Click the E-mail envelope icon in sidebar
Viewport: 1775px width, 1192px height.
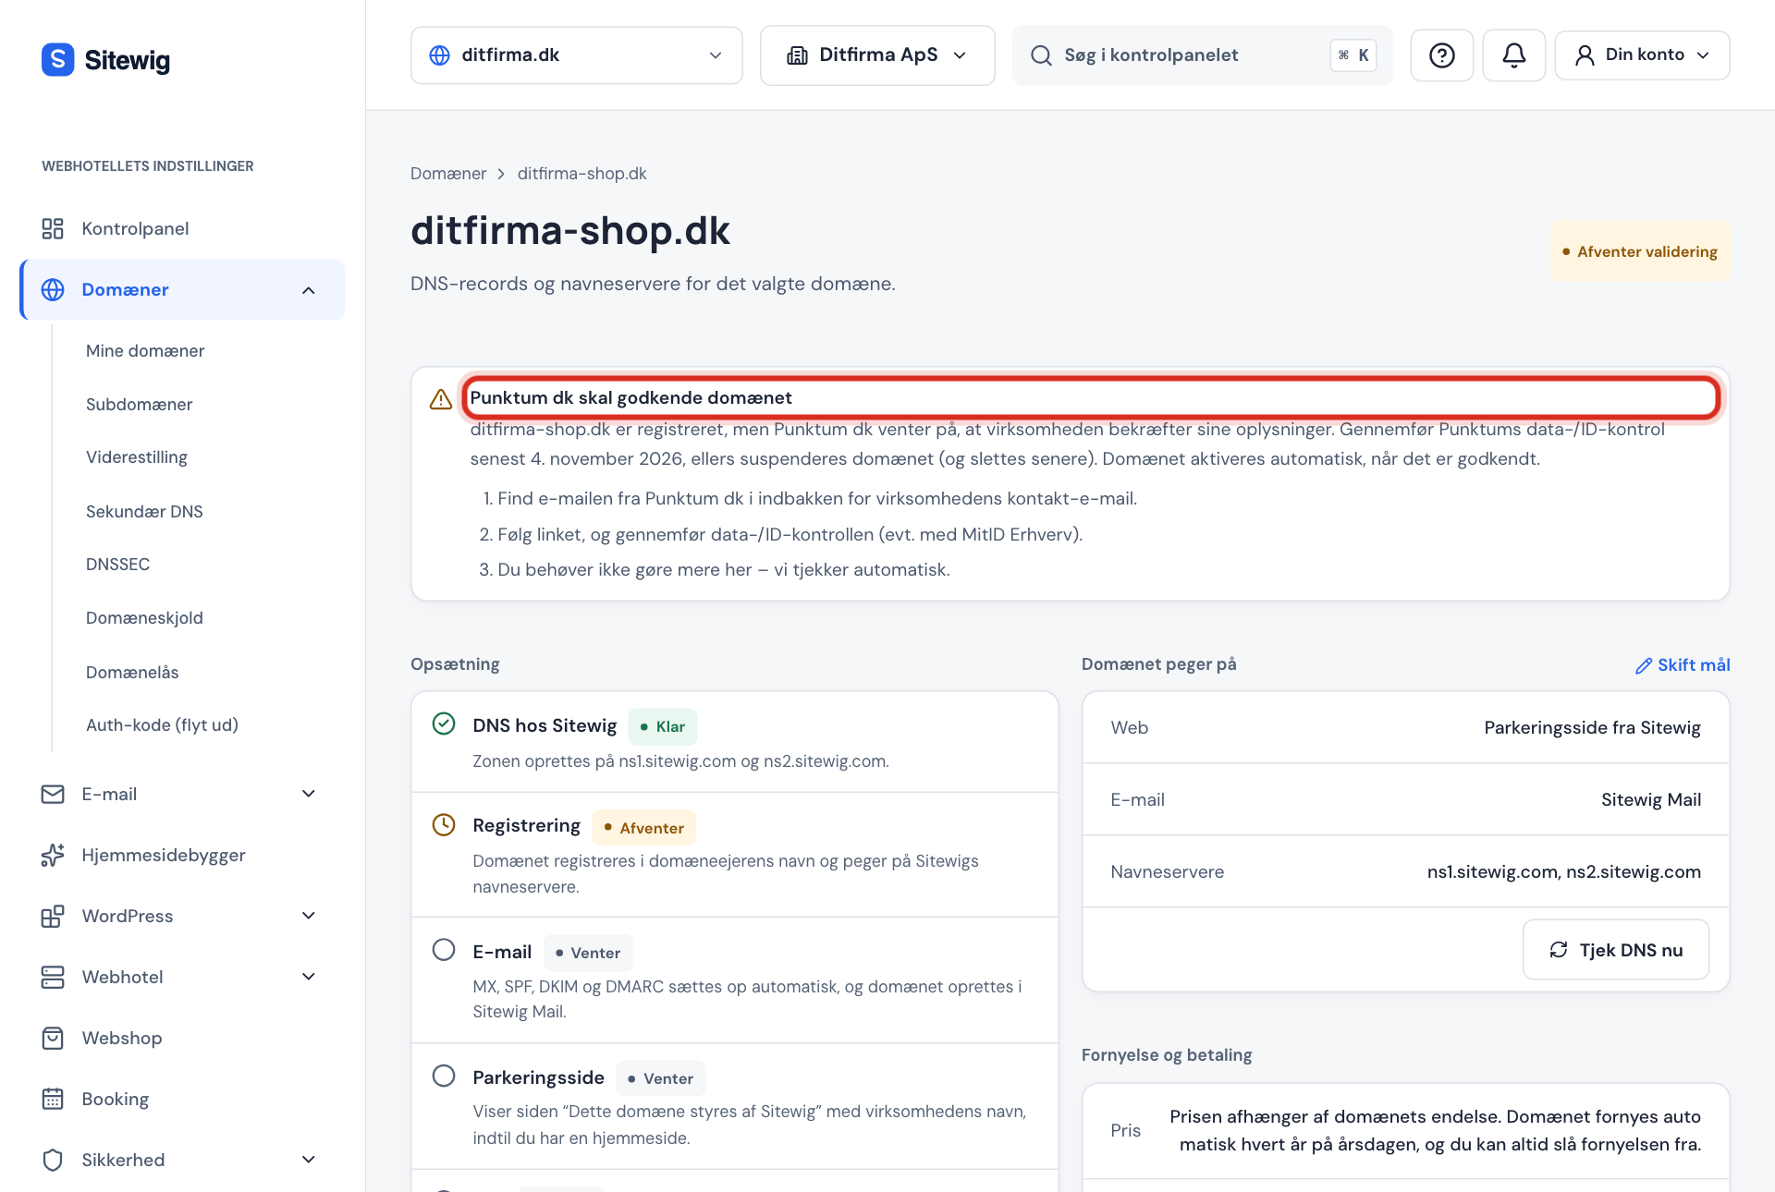[x=53, y=794]
